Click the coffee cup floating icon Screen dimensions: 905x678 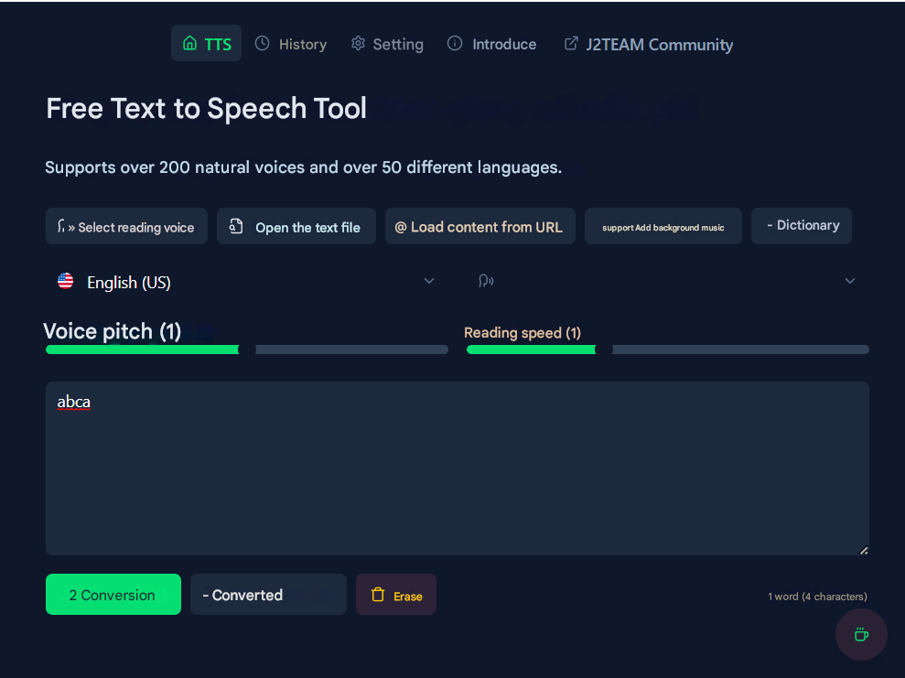pyautogui.click(x=861, y=634)
